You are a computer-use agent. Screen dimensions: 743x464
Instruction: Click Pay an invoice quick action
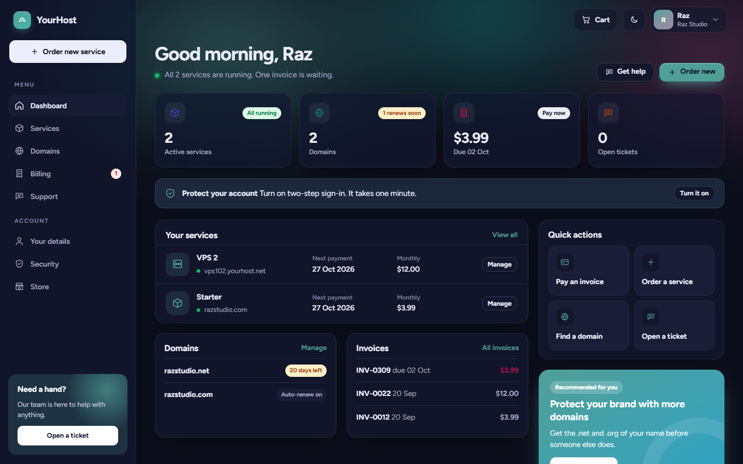[x=589, y=271]
